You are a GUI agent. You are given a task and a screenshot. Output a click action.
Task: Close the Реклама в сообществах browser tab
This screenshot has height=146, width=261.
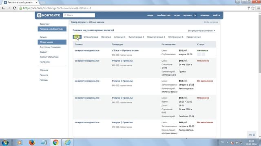37,2
